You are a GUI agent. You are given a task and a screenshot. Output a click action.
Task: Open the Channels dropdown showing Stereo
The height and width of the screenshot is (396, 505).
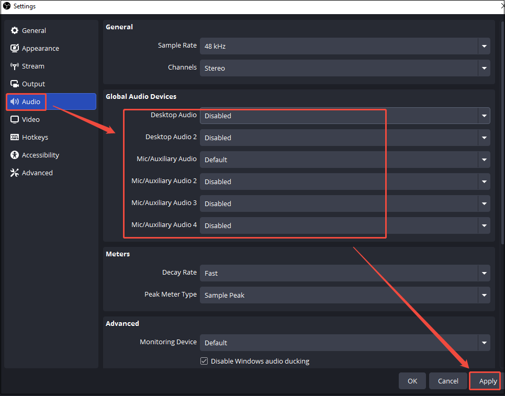pos(345,68)
